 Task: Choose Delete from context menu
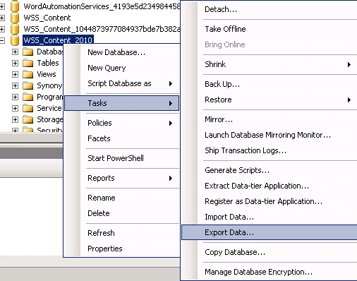121,213
